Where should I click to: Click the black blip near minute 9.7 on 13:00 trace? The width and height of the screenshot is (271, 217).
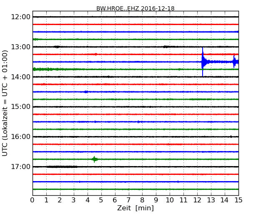[x=166, y=47]
